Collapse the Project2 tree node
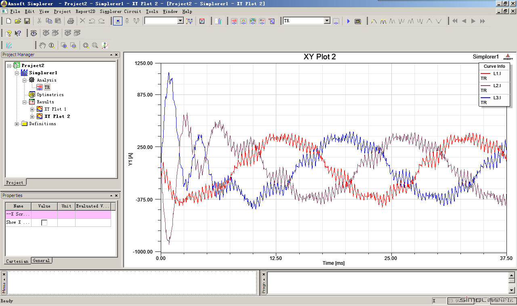This screenshot has width=517, height=306. coord(9,65)
